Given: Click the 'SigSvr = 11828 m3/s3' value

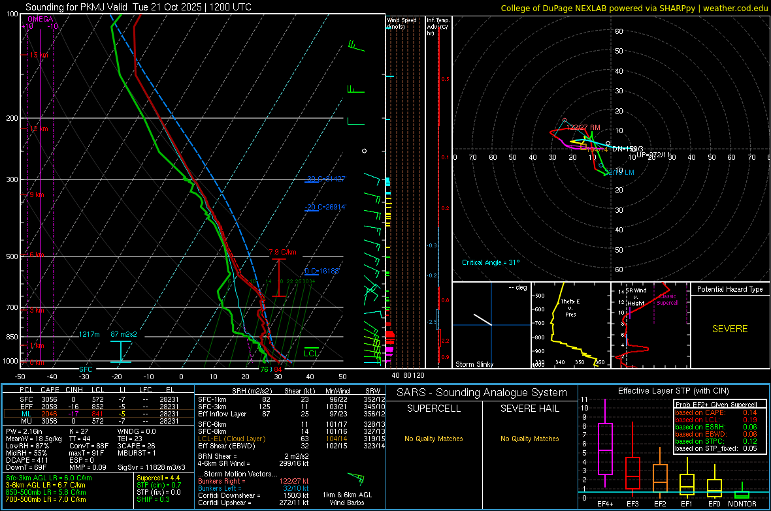Looking at the screenshot, I should [x=152, y=467].
